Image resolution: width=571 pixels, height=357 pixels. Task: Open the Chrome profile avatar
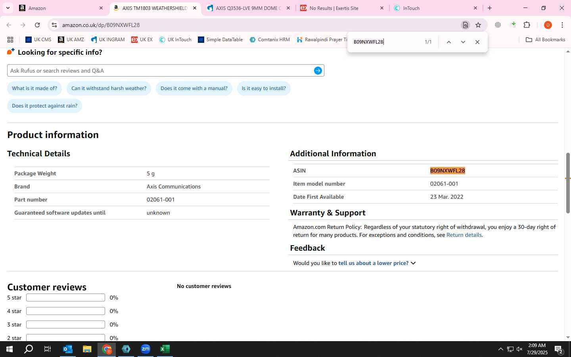548,25
